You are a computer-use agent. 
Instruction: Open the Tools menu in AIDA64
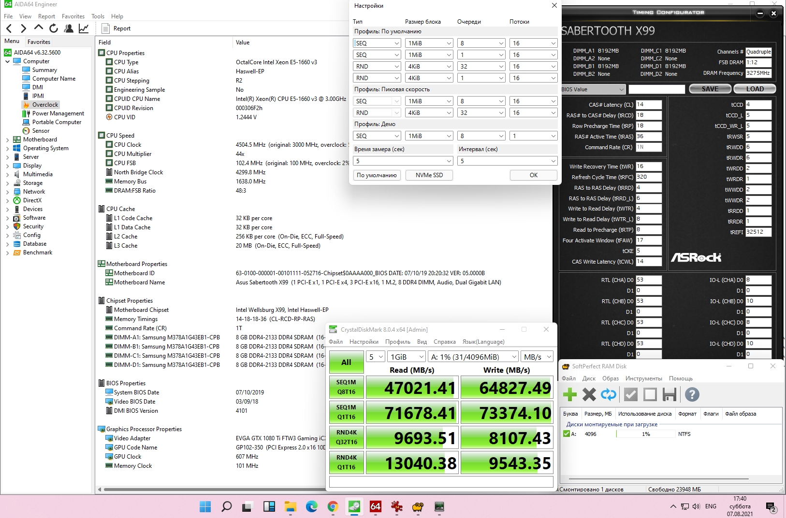(98, 16)
